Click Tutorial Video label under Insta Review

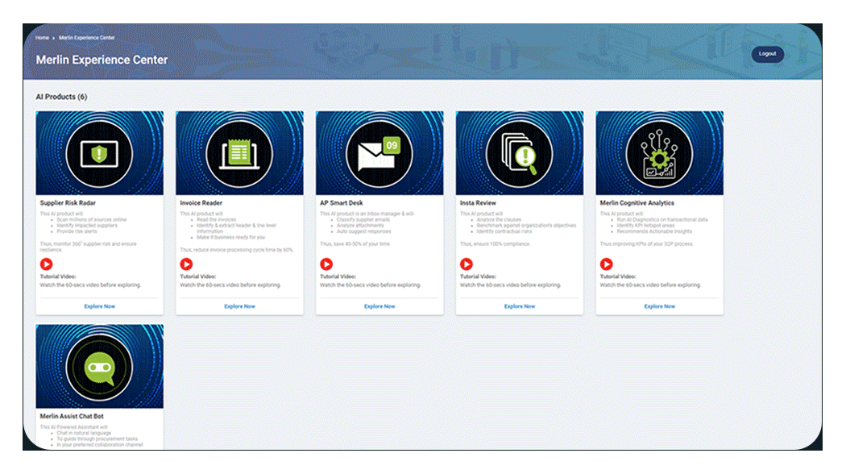click(478, 276)
